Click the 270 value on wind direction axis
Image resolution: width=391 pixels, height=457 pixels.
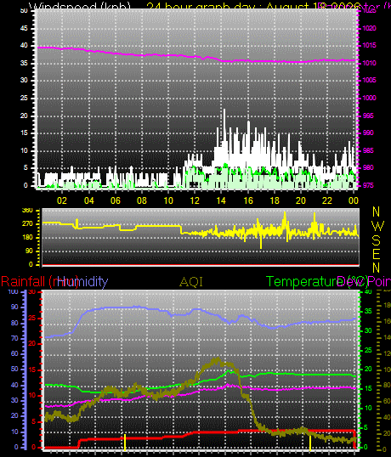pos(27,224)
